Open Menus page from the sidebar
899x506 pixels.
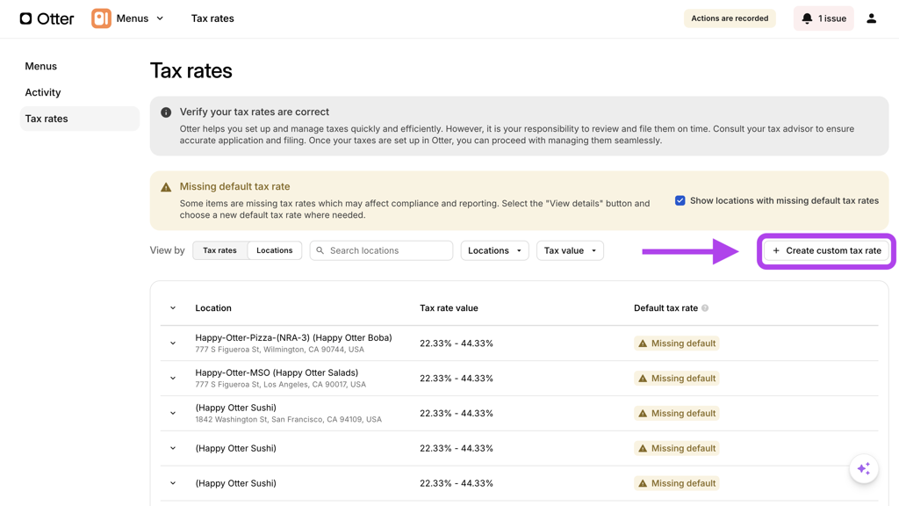point(41,66)
